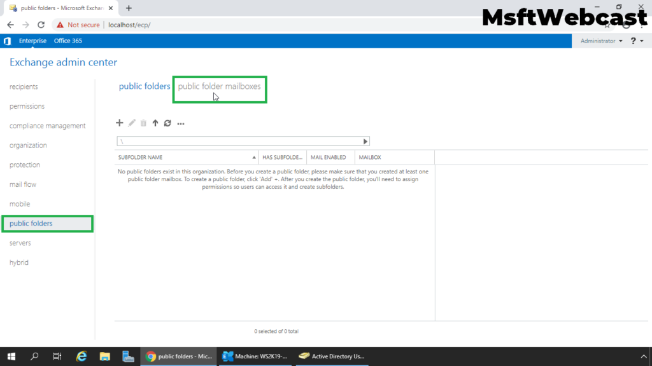Image resolution: width=652 pixels, height=366 pixels.
Task: Open mail flow in the left navigation
Action: pos(23,184)
